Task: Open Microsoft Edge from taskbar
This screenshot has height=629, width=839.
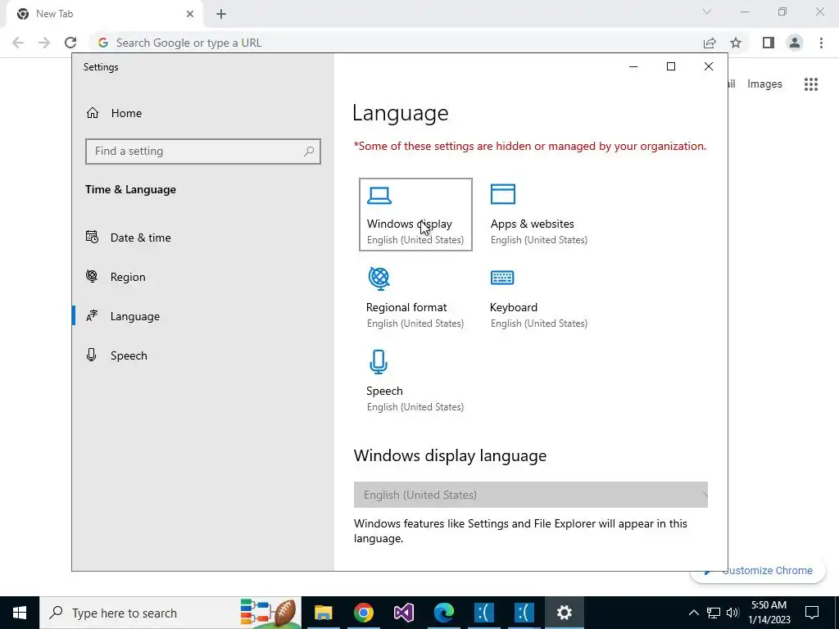Action: coord(443,613)
